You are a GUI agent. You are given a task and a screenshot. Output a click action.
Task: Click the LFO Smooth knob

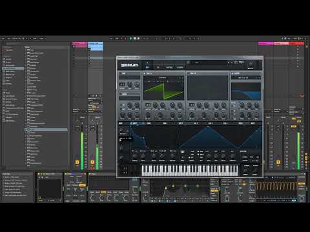coord(232,157)
